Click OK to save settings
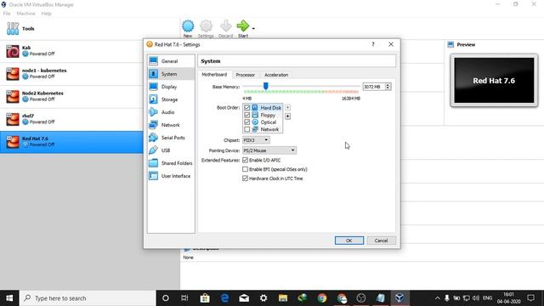Image resolution: width=544 pixels, height=306 pixels. (349, 241)
